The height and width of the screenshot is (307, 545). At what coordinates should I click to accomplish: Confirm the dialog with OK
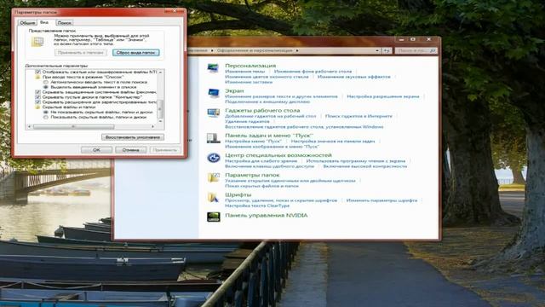[x=96, y=150]
